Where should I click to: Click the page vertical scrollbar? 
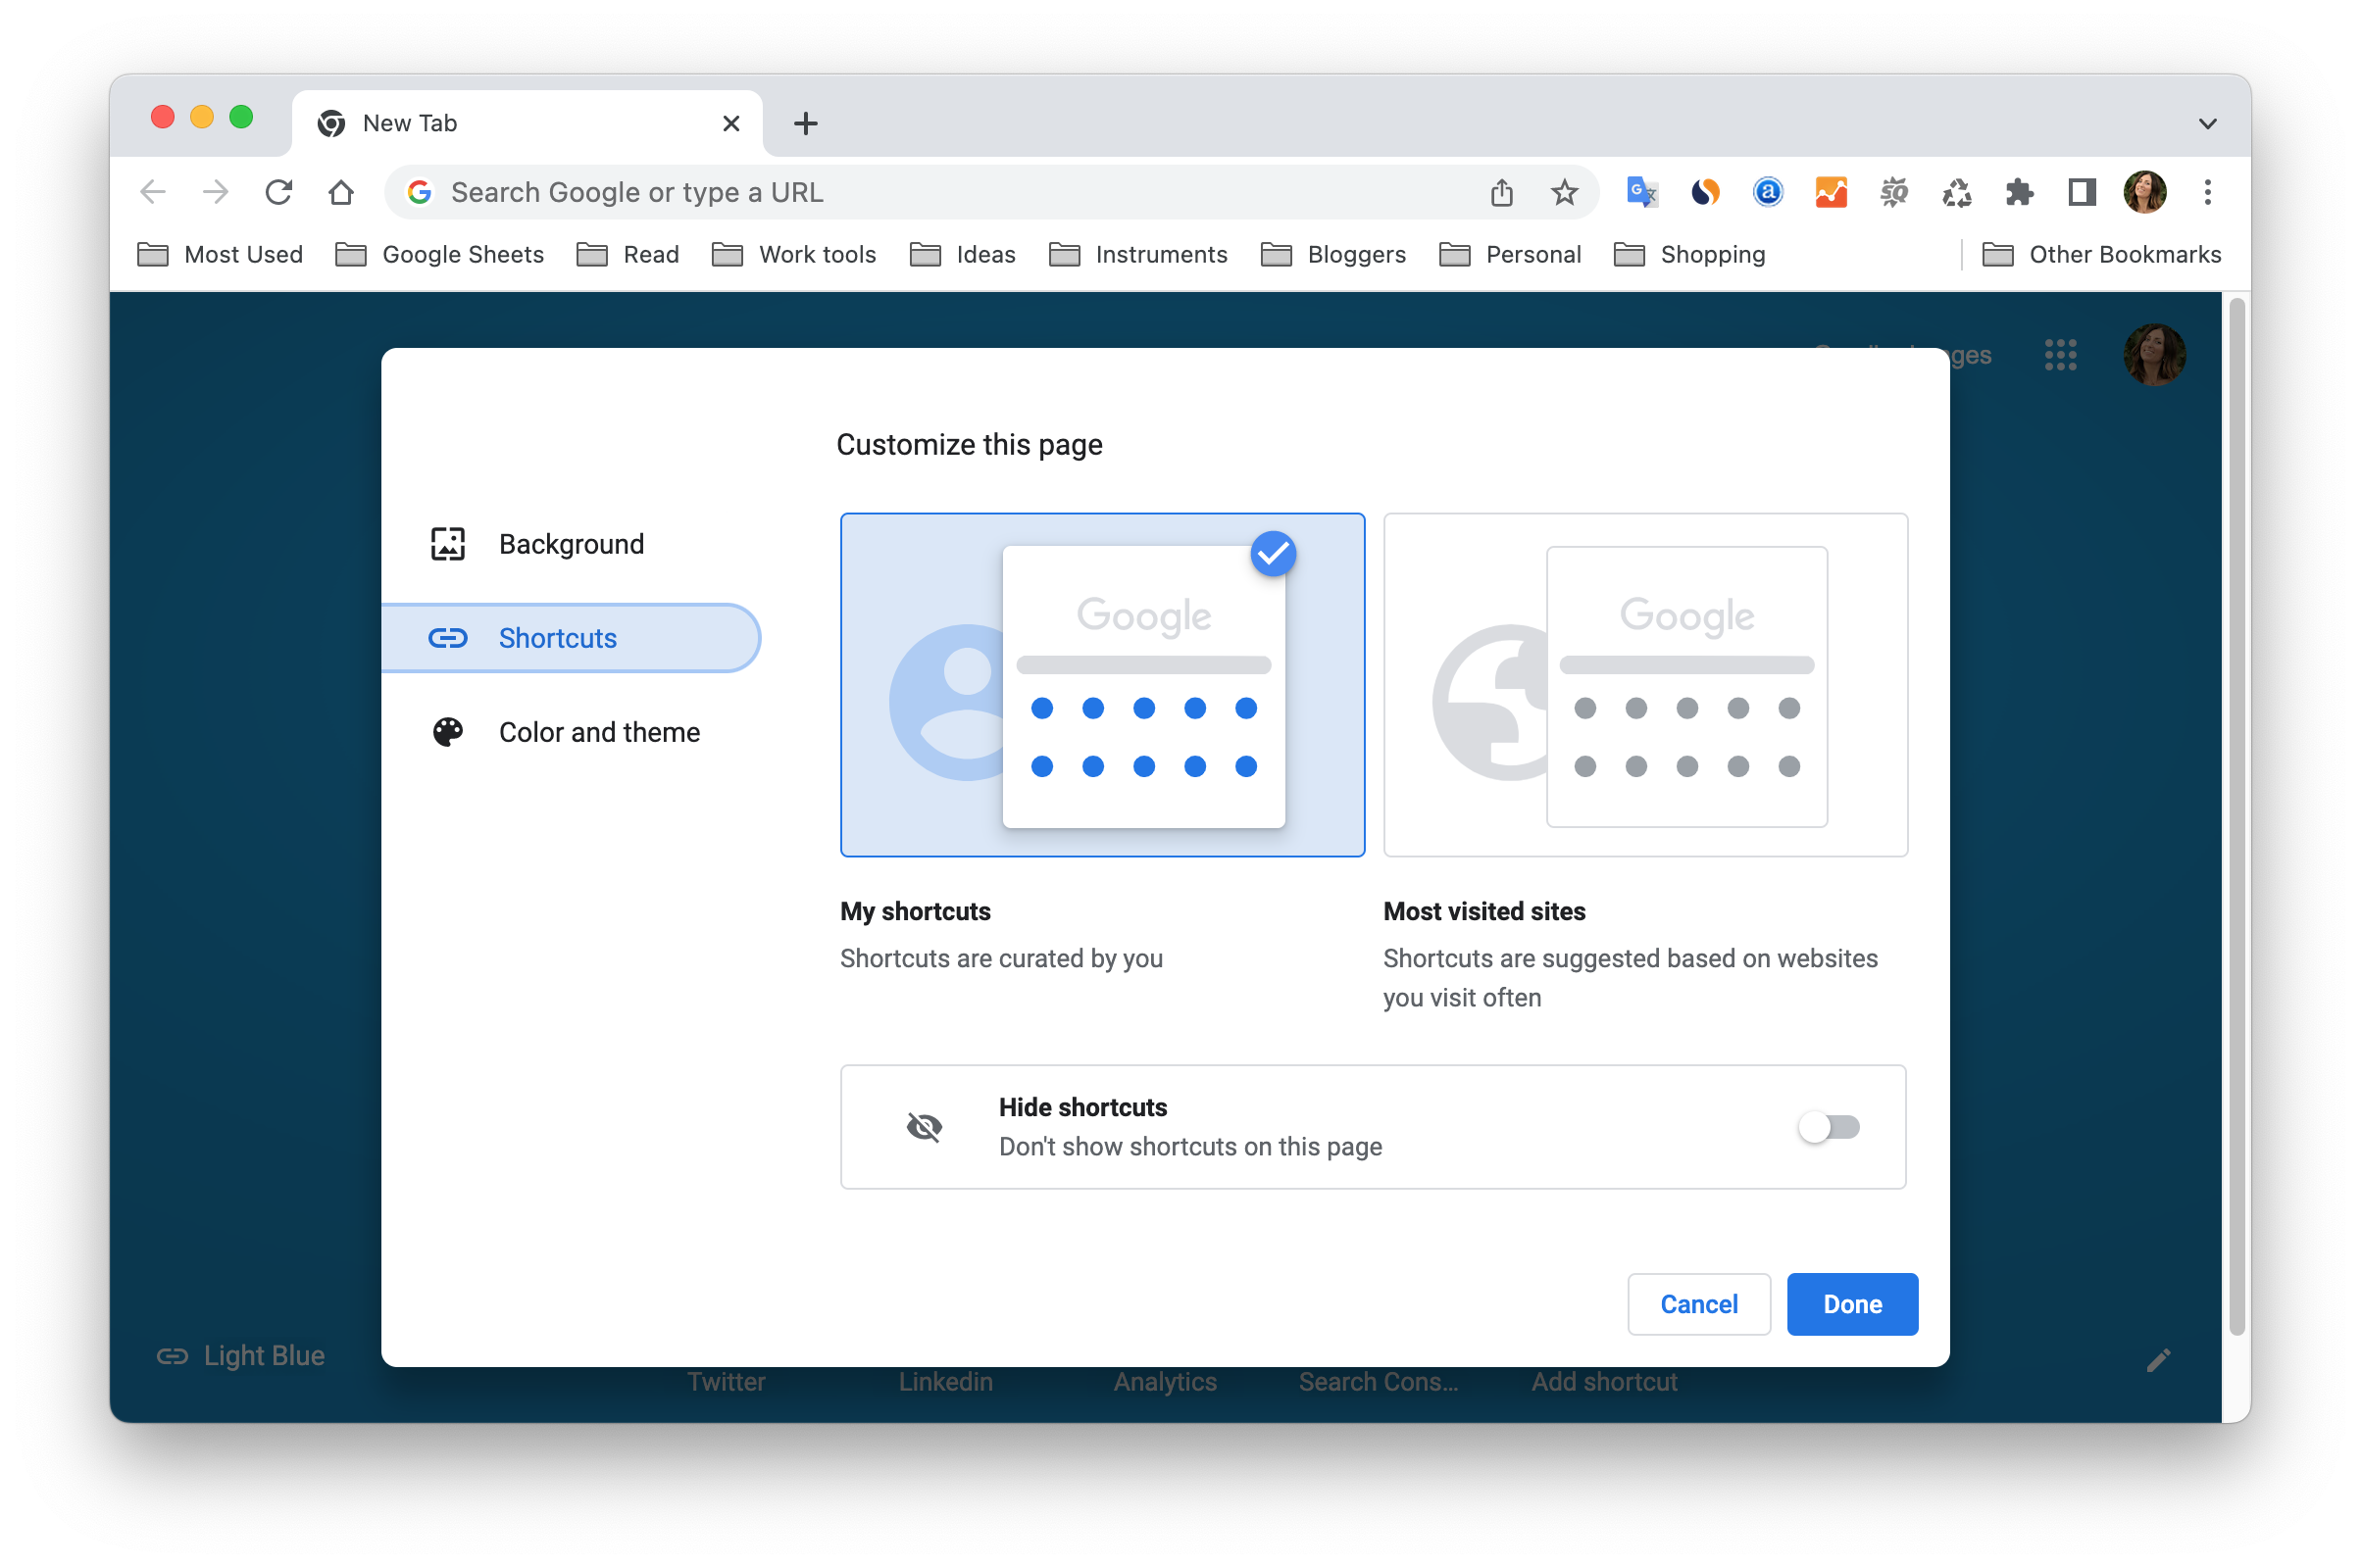click(2237, 815)
